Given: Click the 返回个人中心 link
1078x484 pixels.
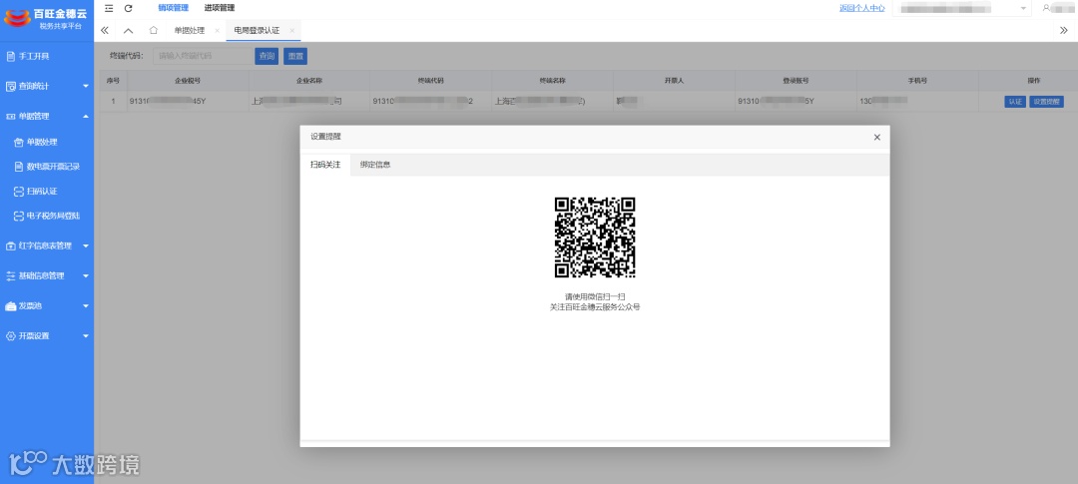Looking at the screenshot, I should (862, 8).
